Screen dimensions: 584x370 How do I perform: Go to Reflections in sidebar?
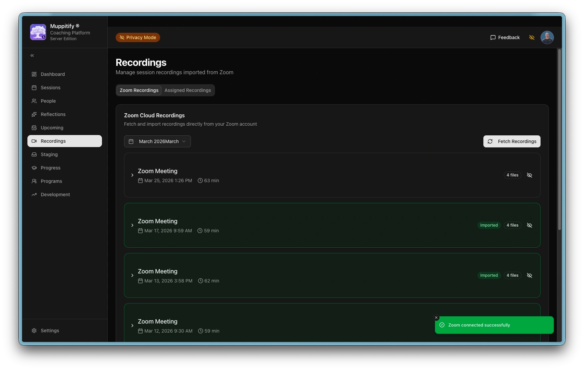point(53,114)
